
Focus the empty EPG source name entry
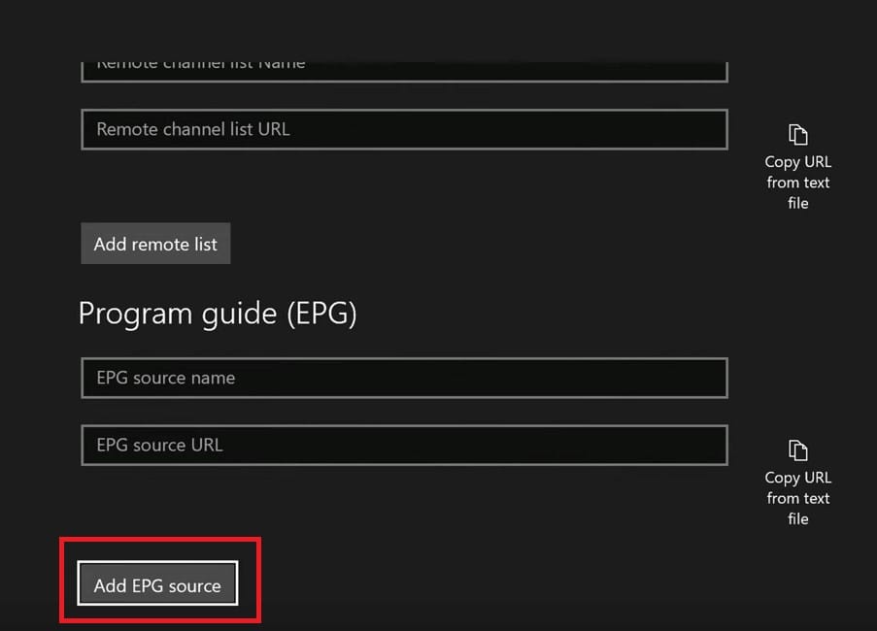pyautogui.click(x=404, y=378)
